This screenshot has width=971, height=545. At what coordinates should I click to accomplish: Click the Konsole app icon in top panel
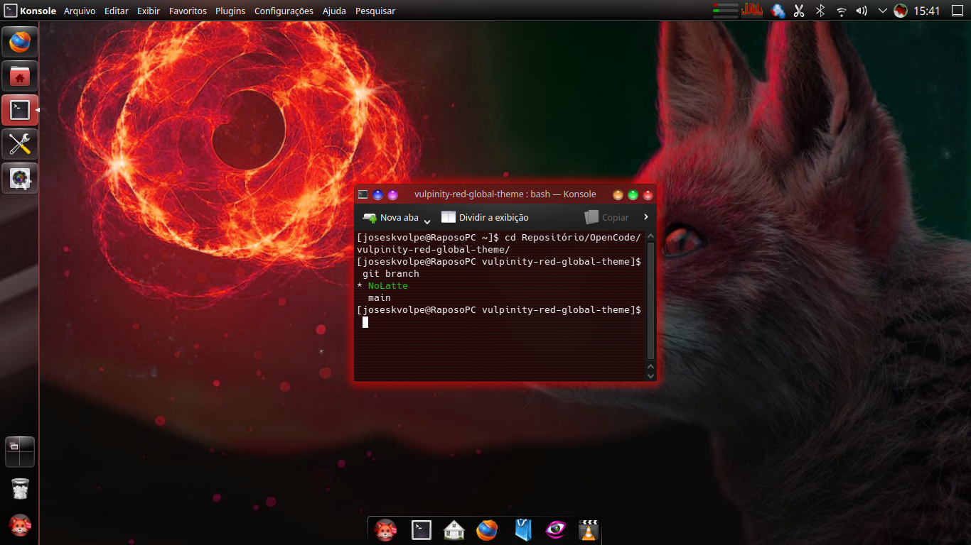11,11
